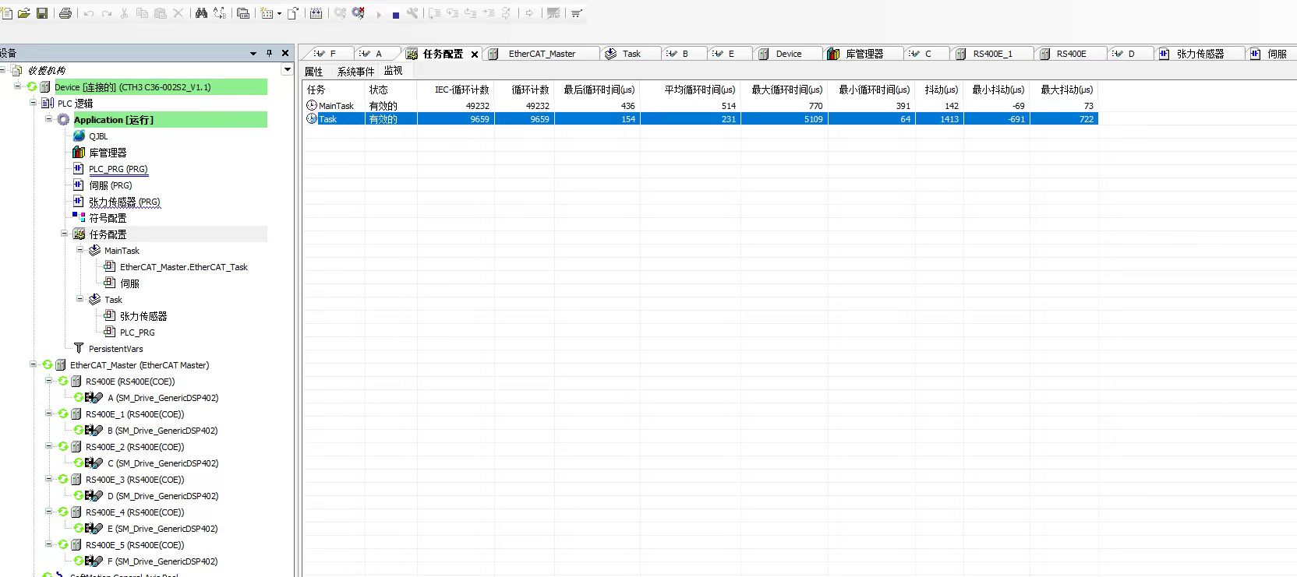
Task: Click the Stop application square icon
Action: point(396,14)
